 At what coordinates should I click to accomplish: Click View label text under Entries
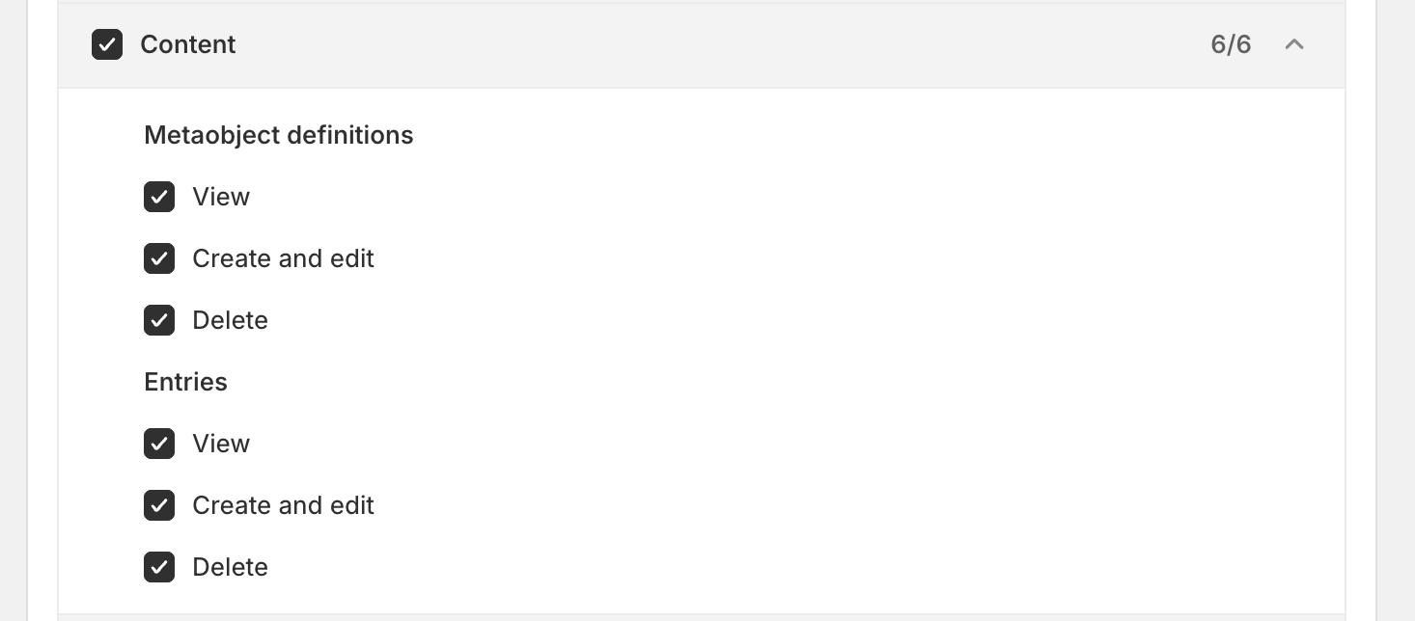221,444
